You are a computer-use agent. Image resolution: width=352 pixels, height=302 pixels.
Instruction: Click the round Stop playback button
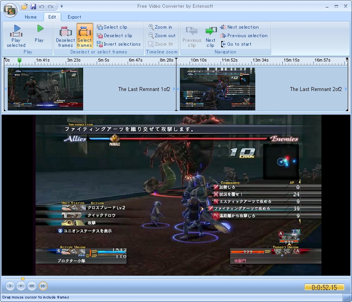21,286
